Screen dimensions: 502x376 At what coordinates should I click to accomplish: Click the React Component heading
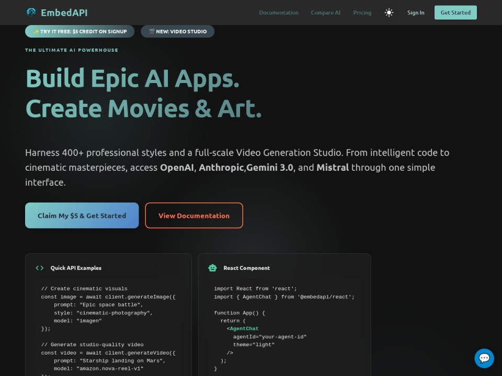pyautogui.click(x=246, y=268)
